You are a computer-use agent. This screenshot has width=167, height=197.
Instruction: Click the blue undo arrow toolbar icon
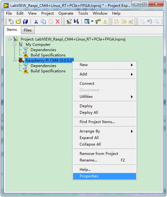click(150, 22)
